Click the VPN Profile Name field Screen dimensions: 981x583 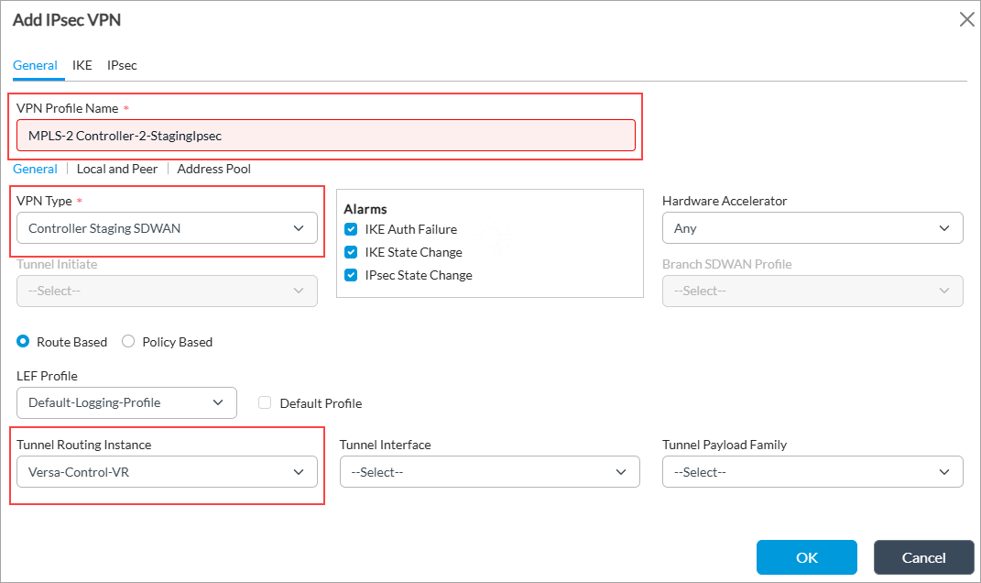point(325,136)
